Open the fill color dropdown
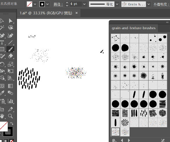This screenshot has width=170, height=142. click(x=35, y=4)
